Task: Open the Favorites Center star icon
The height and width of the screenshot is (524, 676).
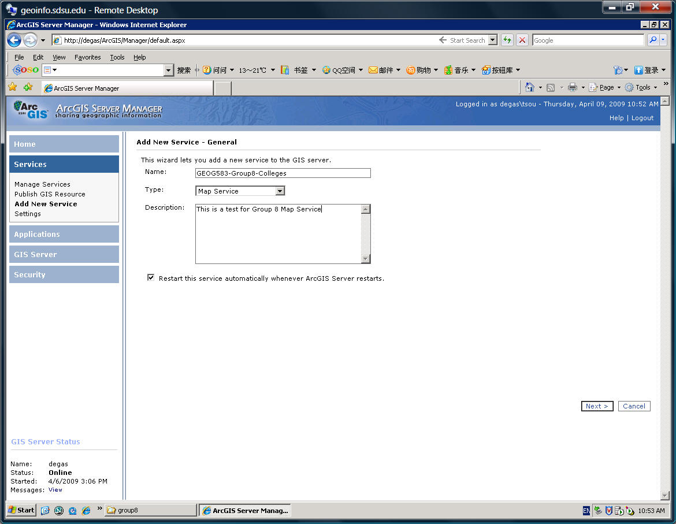Action: coord(13,87)
